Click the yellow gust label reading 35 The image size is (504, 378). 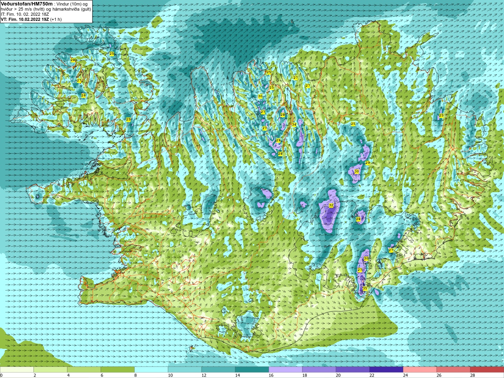[x=365, y=288]
